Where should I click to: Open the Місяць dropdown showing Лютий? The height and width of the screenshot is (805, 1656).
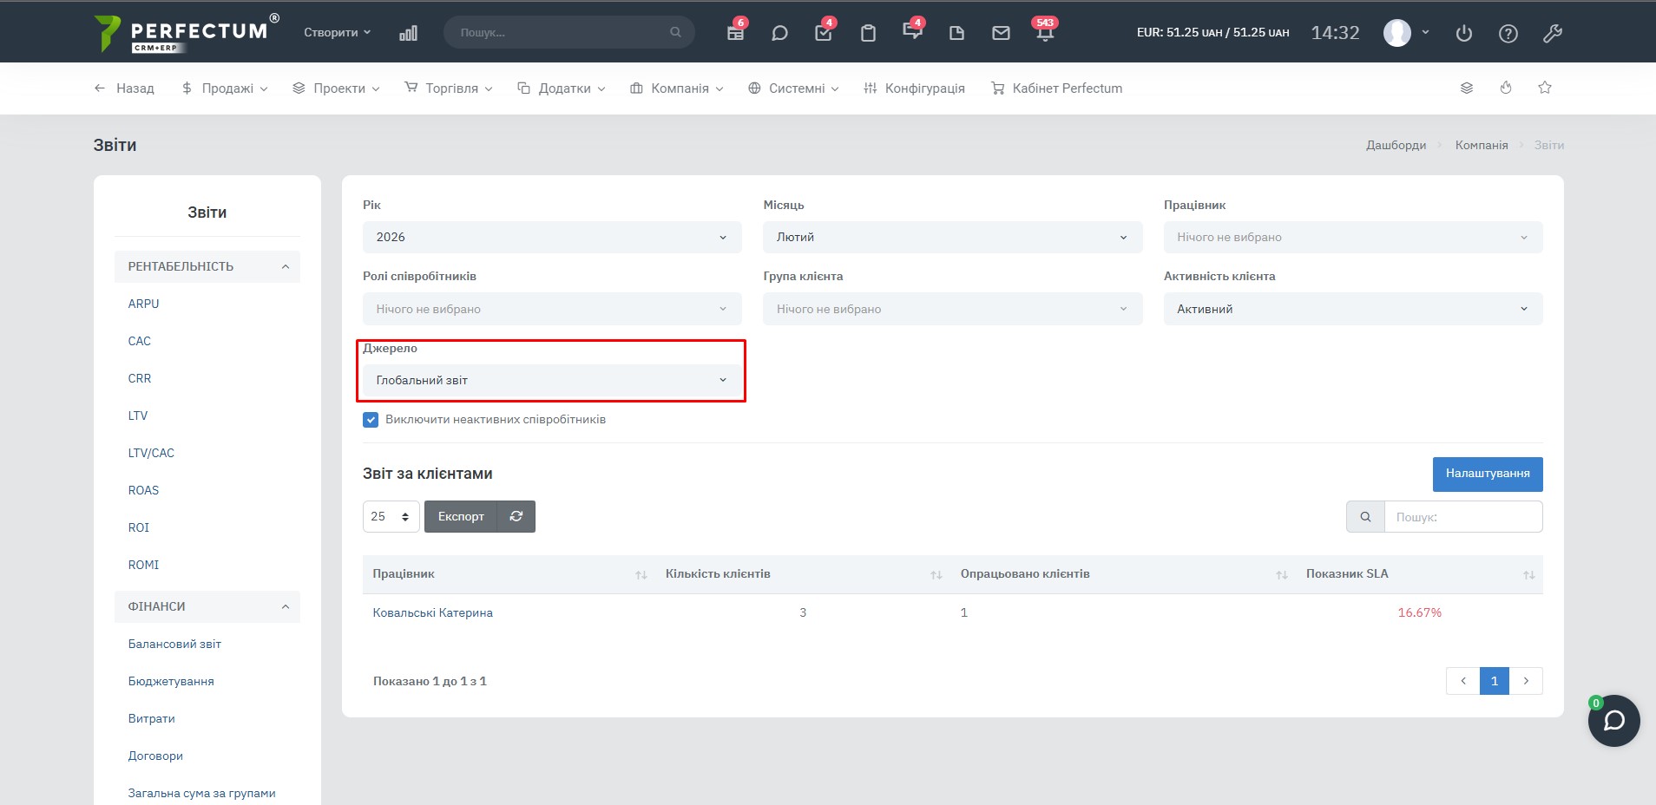pos(952,238)
